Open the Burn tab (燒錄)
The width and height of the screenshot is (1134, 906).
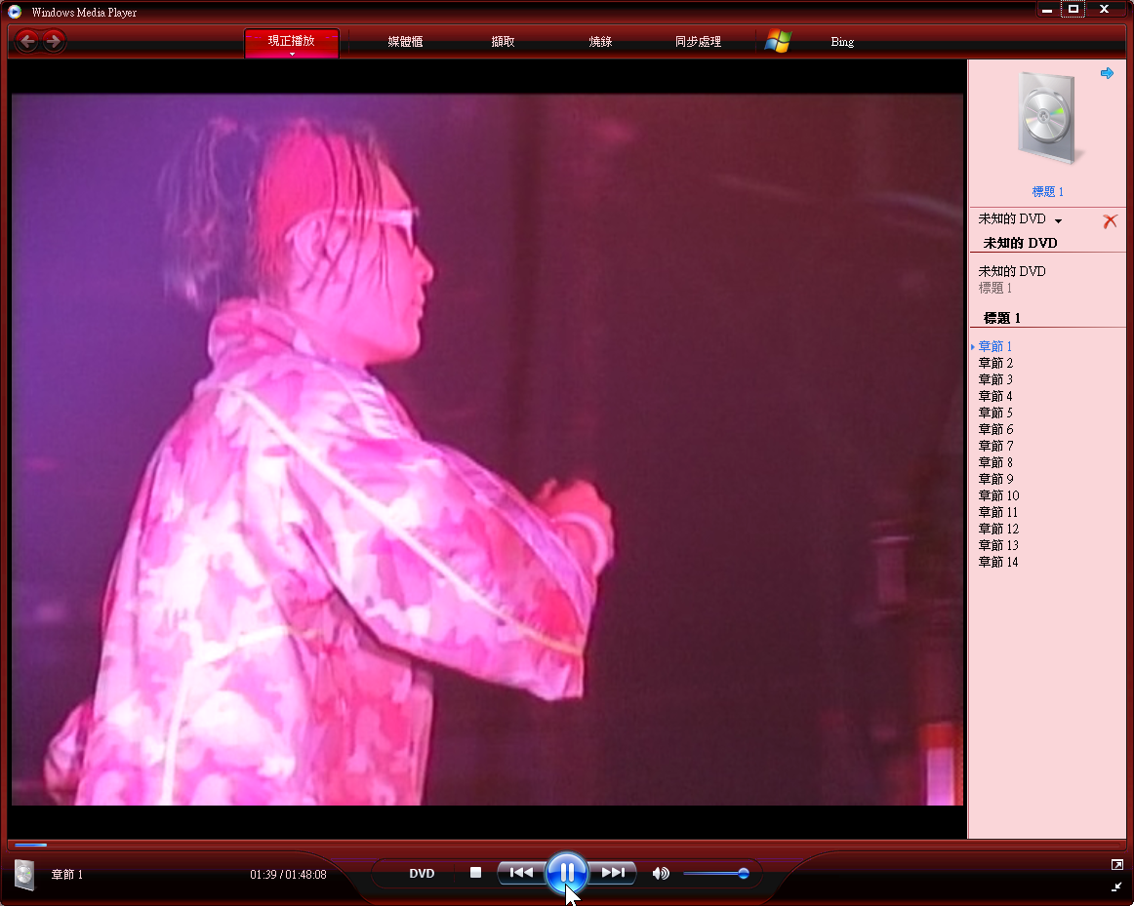point(600,42)
